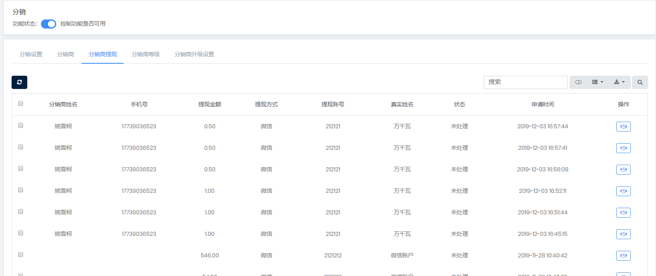Image resolution: width=656 pixels, height=276 pixels.
Task: Click the search magnifier icon button
Action: coord(639,82)
